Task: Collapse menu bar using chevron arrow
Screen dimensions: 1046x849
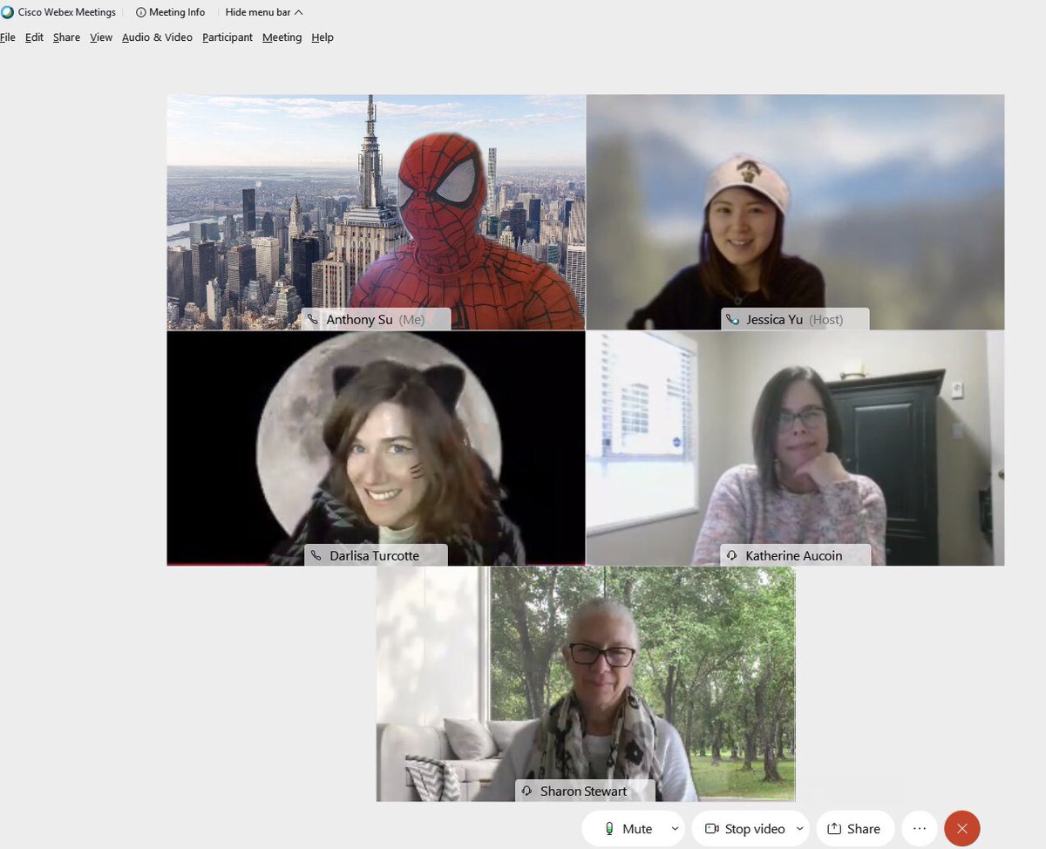Action: (299, 12)
